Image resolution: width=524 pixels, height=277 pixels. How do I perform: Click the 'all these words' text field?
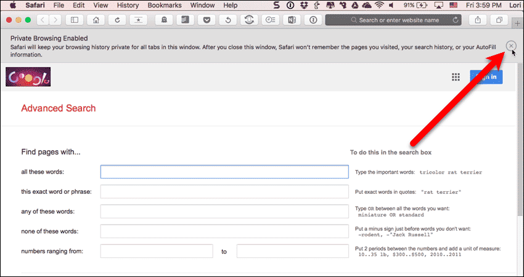[x=224, y=171]
